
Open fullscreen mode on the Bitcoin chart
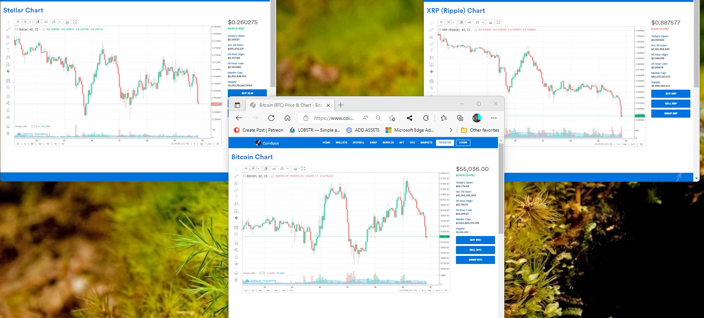pos(303,168)
